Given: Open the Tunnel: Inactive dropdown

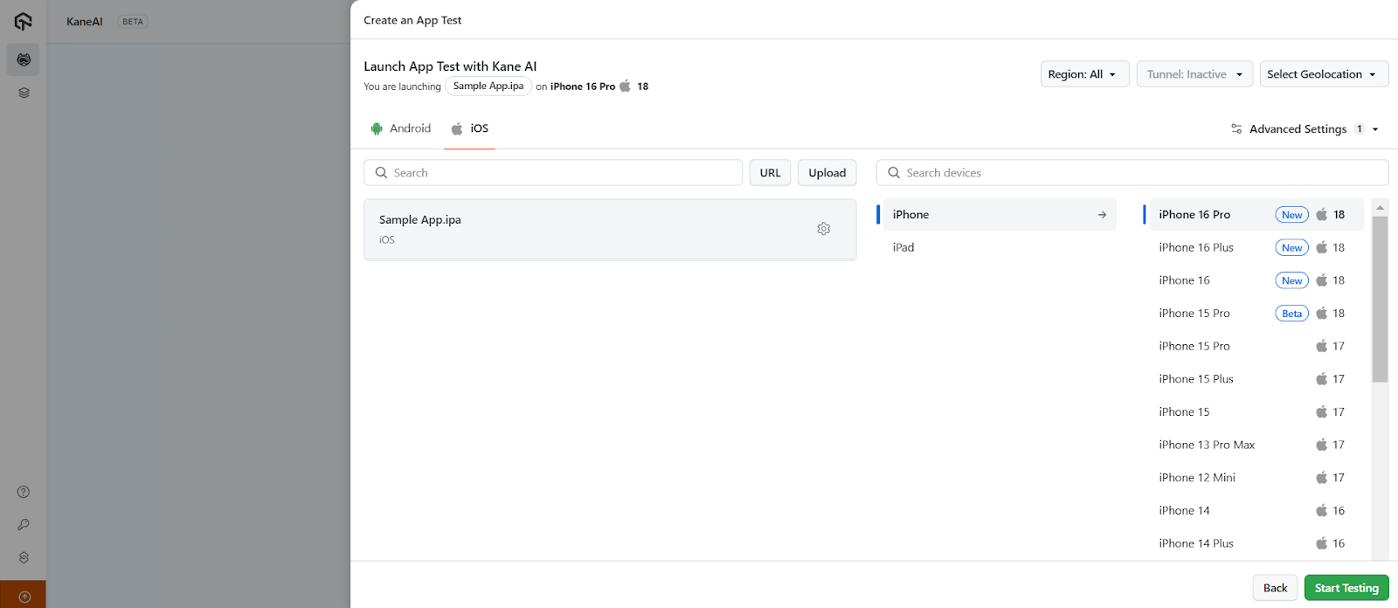Looking at the screenshot, I should click(x=1194, y=74).
